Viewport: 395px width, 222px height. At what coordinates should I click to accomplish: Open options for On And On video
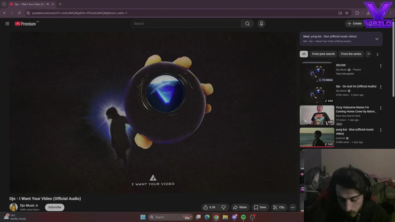(x=381, y=87)
